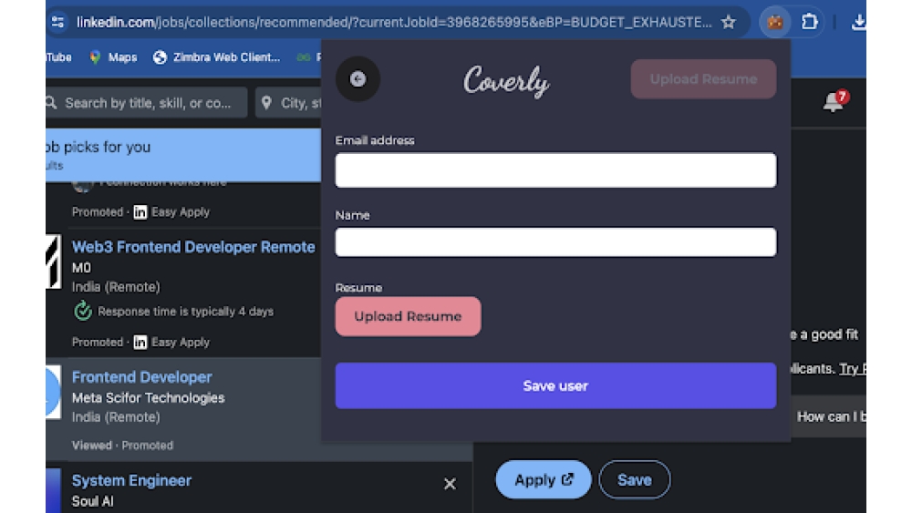
Task: Click the City location search field
Action: (288, 103)
